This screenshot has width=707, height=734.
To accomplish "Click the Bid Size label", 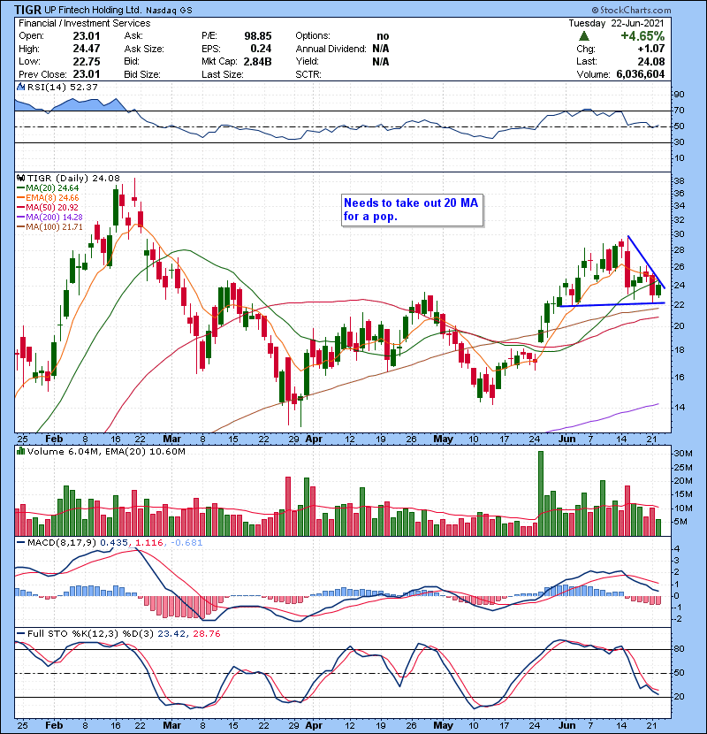I will click(x=142, y=74).
